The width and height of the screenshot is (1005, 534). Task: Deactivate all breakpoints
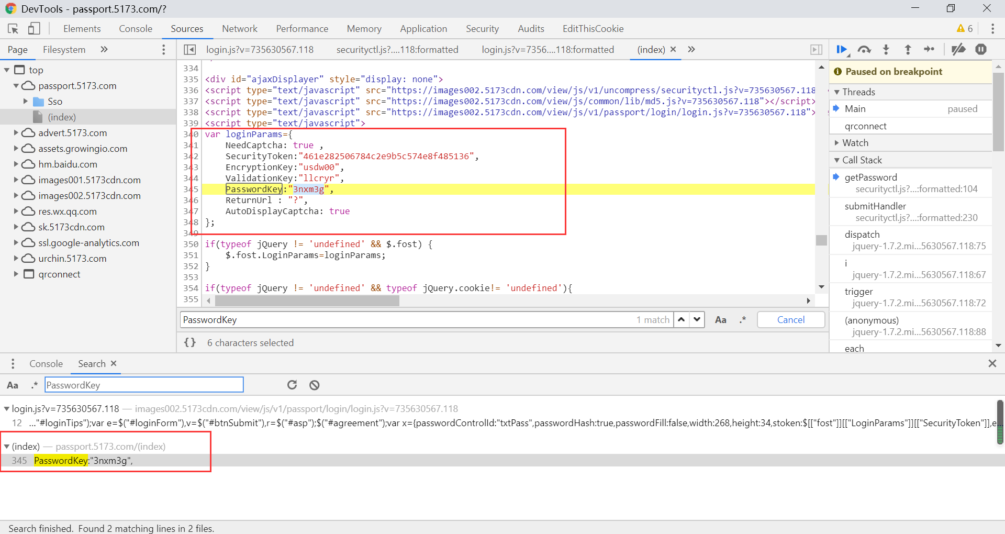pyautogui.click(x=958, y=50)
